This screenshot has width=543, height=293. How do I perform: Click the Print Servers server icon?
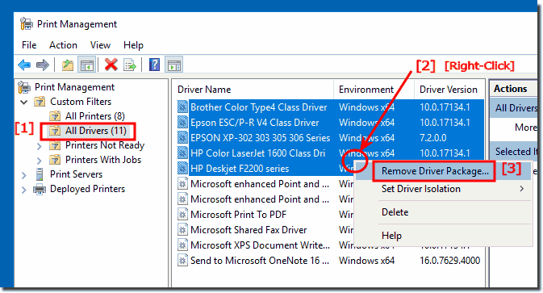click(40, 174)
